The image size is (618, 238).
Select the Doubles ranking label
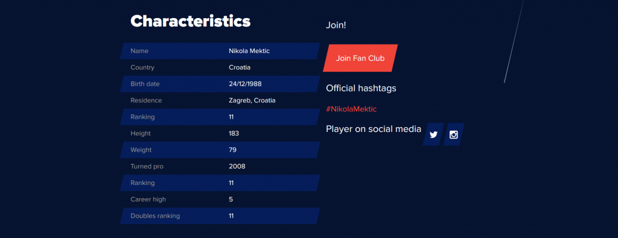(x=155, y=216)
